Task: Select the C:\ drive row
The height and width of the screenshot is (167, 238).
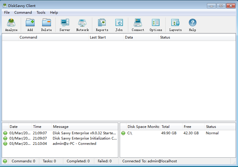Action: (178, 133)
